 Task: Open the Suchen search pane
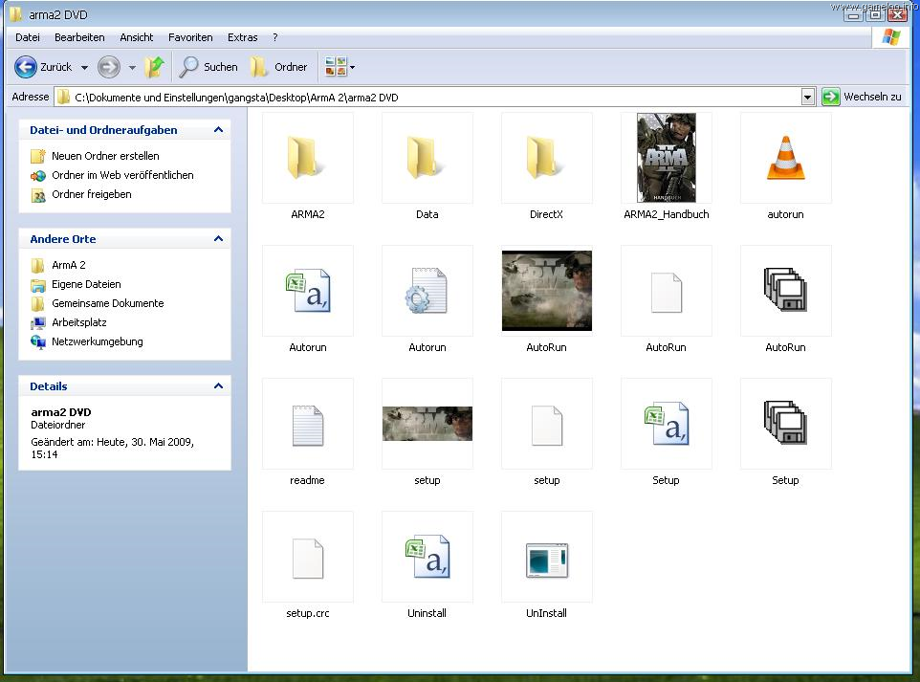[x=208, y=67]
